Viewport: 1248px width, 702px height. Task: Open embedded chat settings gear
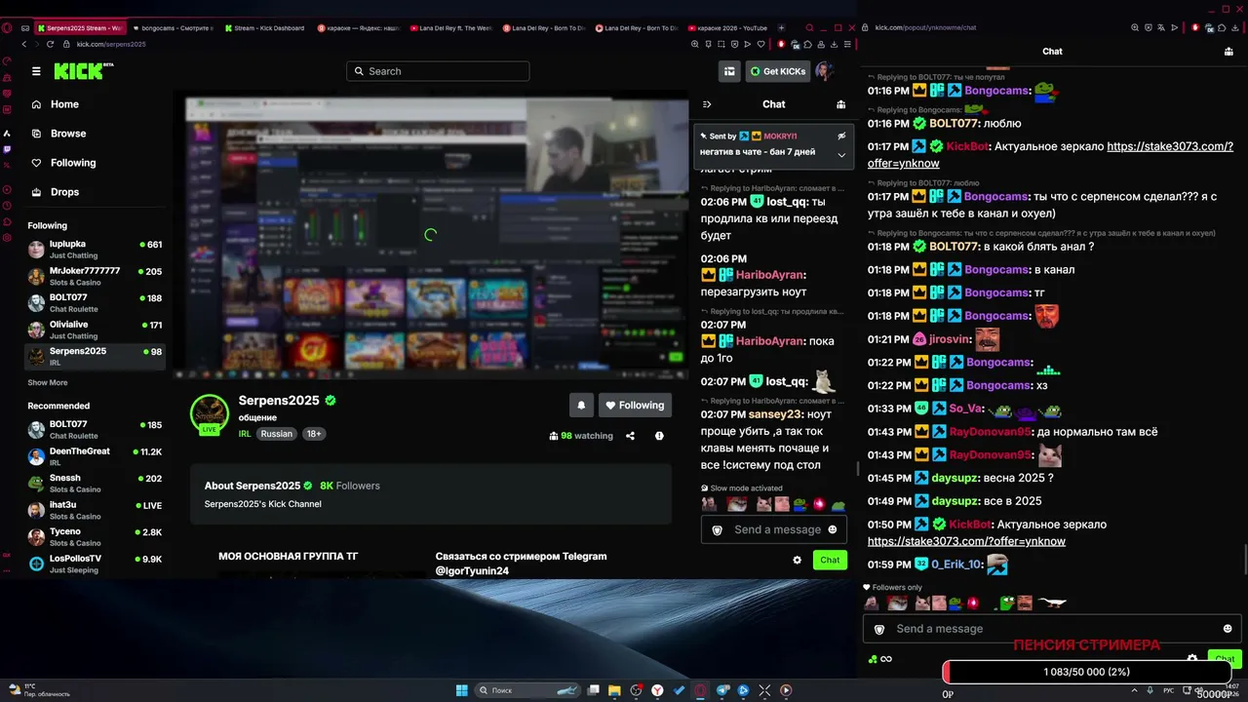point(797,560)
